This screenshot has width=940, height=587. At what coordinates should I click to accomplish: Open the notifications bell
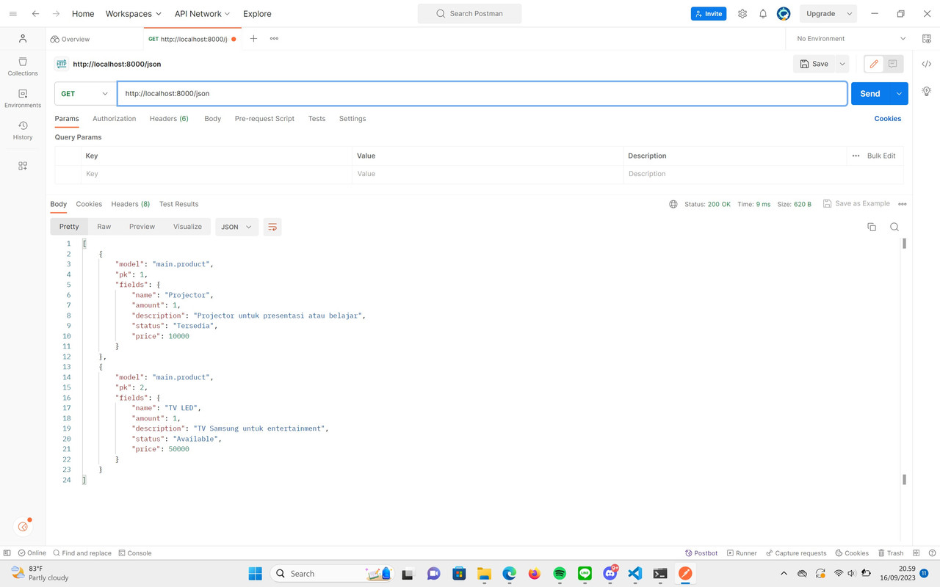[763, 14]
